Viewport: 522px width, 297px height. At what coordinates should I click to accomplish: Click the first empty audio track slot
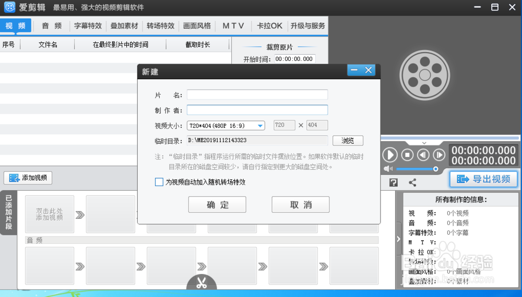click(x=49, y=266)
